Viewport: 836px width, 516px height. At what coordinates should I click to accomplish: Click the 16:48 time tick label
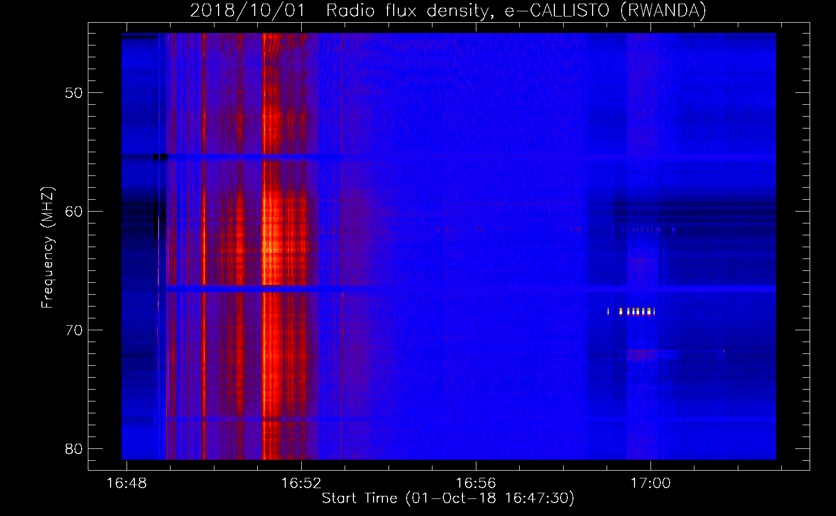click(x=127, y=483)
